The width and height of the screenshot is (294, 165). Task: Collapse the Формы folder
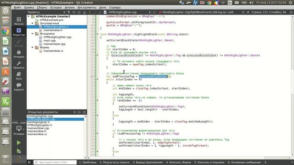[x=33, y=47]
